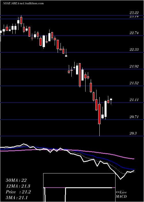144x202 pixels.
Task: Click the Price : 21.2 readout
Action: coord(18,192)
